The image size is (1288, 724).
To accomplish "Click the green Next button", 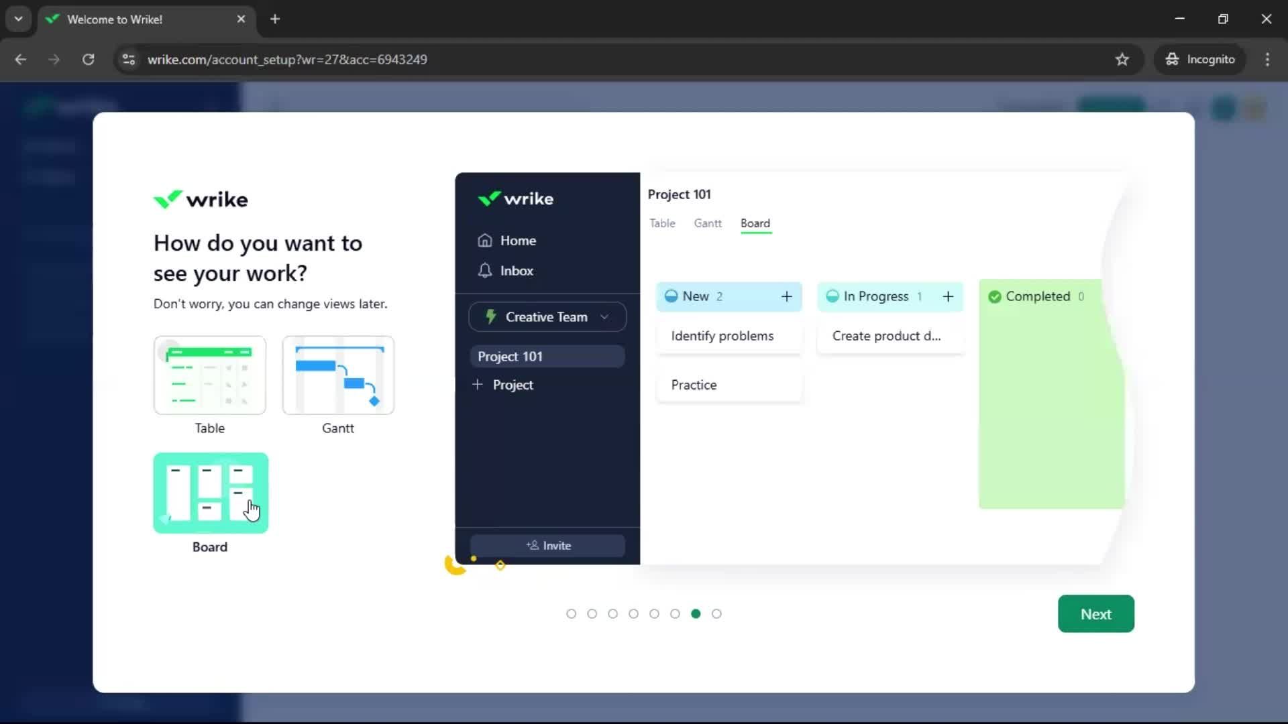I will 1096,614.
